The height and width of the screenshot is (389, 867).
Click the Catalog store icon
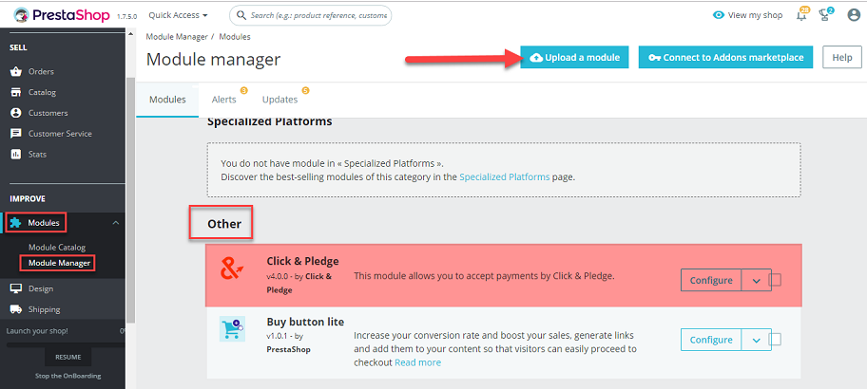pyautogui.click(x=16, y=92)
